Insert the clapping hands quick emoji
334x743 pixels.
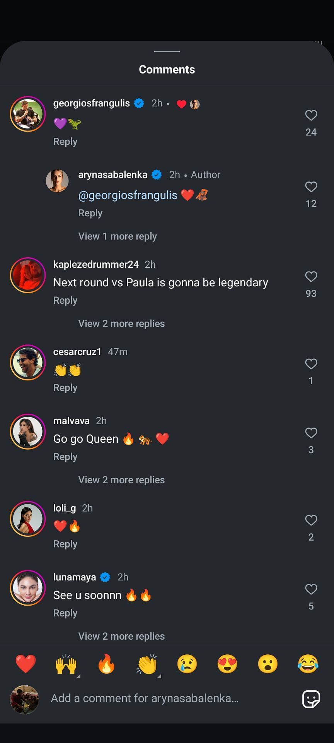click(x=147, y=664)
